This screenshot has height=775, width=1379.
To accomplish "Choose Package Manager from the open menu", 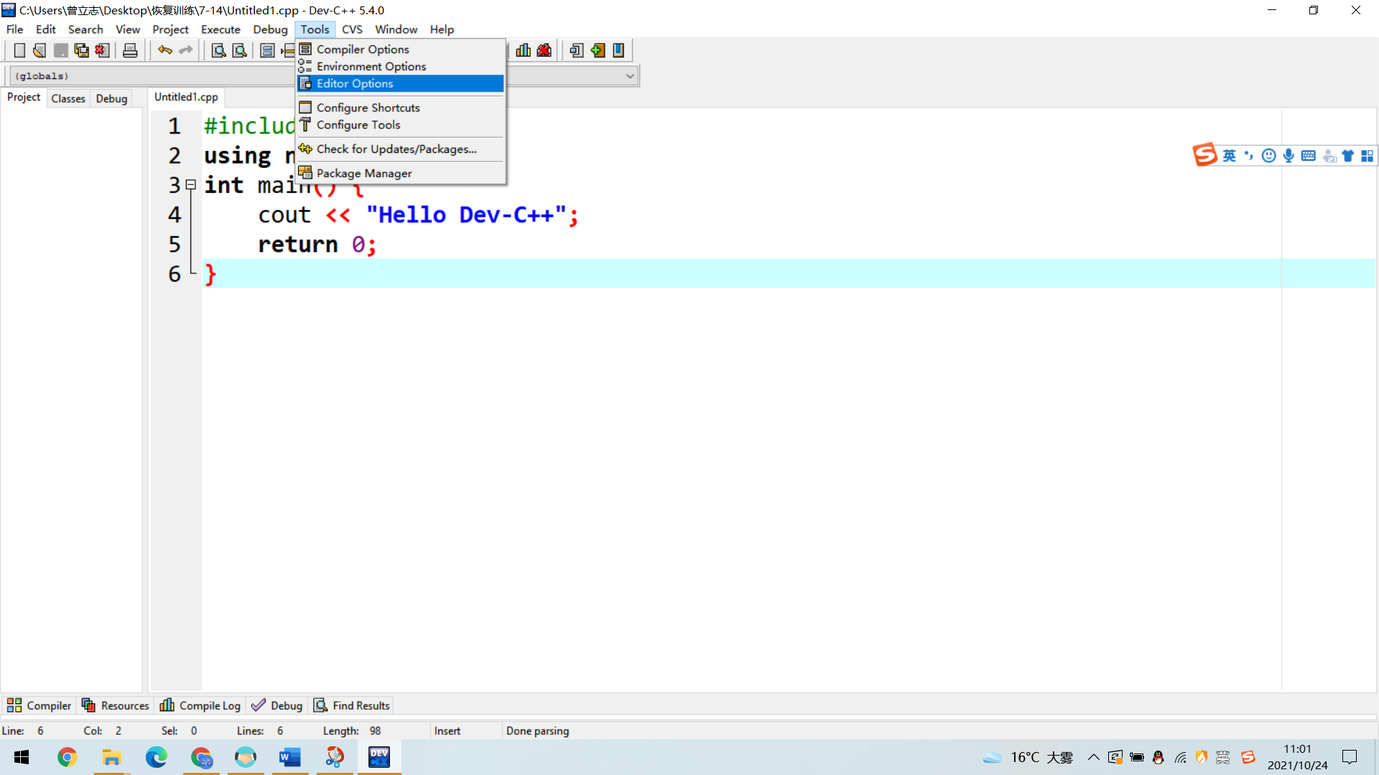I will (364, 173).
